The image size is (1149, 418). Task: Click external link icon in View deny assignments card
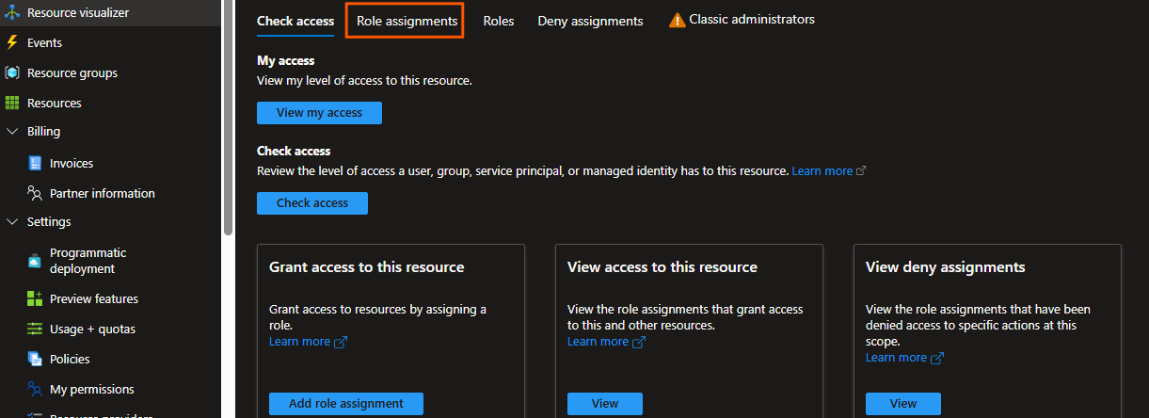(937, 358)
